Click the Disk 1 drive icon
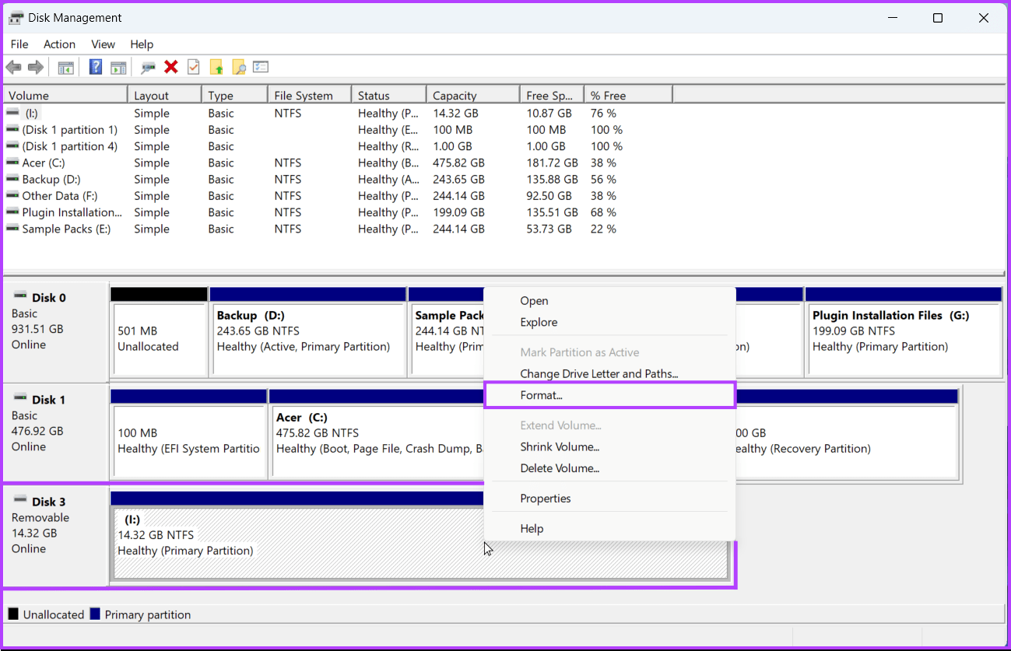This screenshot has width=1011, height=651. coord(20,399)
